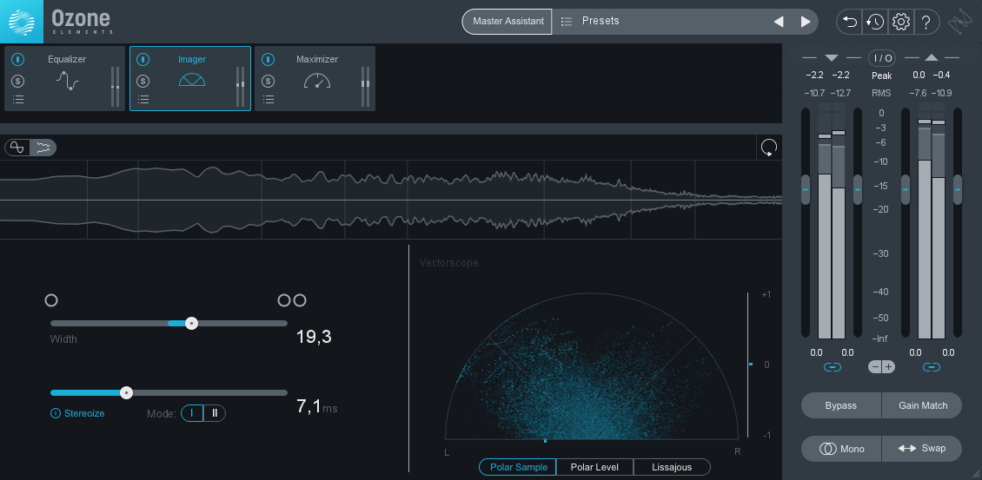Solo the Maximizer module
Viewport: 982px width, 480px height.
(268, 81)
